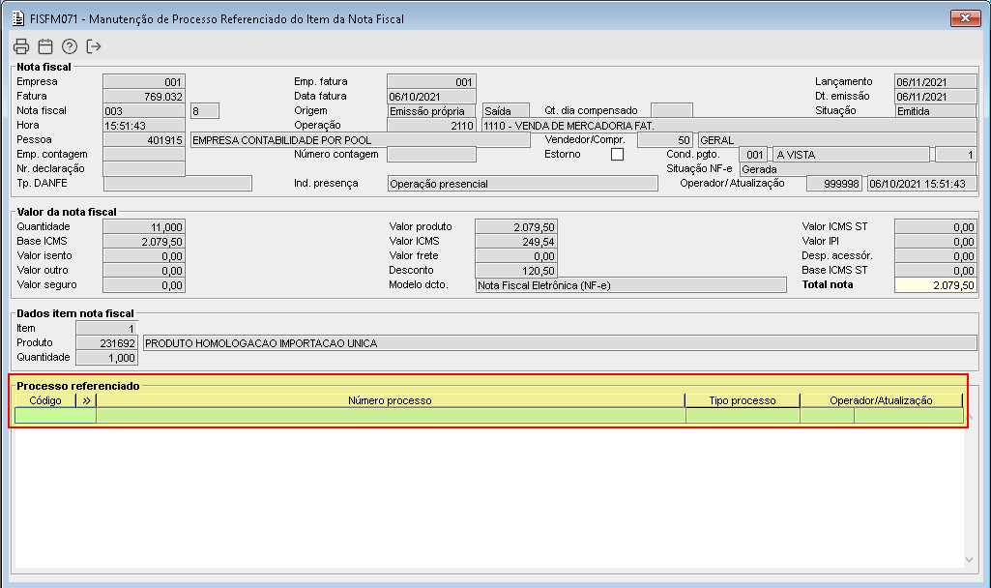
Task: Click Situação NF-e field Gerada
Action: coord(858,169)
